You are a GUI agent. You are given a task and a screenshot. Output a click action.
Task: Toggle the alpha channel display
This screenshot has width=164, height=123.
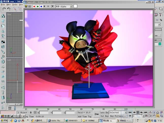[x=45, y=7]
